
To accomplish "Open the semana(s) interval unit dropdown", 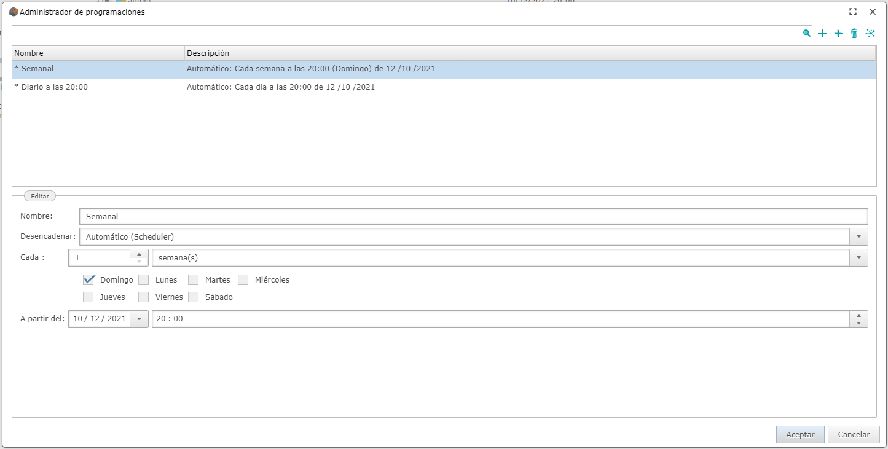I will [859, 257].
